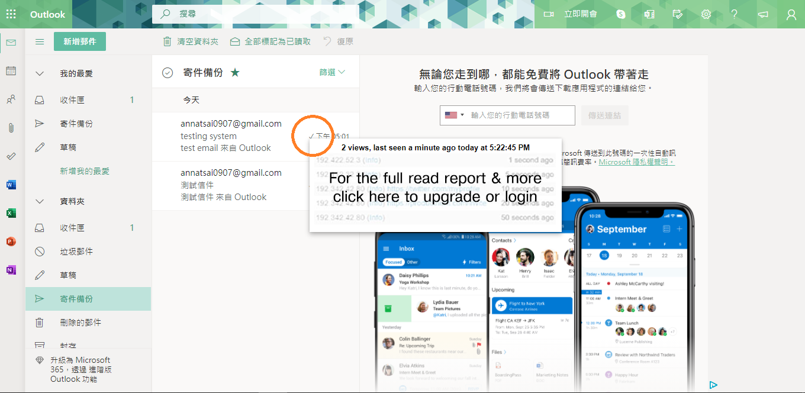Click the 'click here to upgrade or login' popup
Screen dimensions: 805x393
coord(435,187)
